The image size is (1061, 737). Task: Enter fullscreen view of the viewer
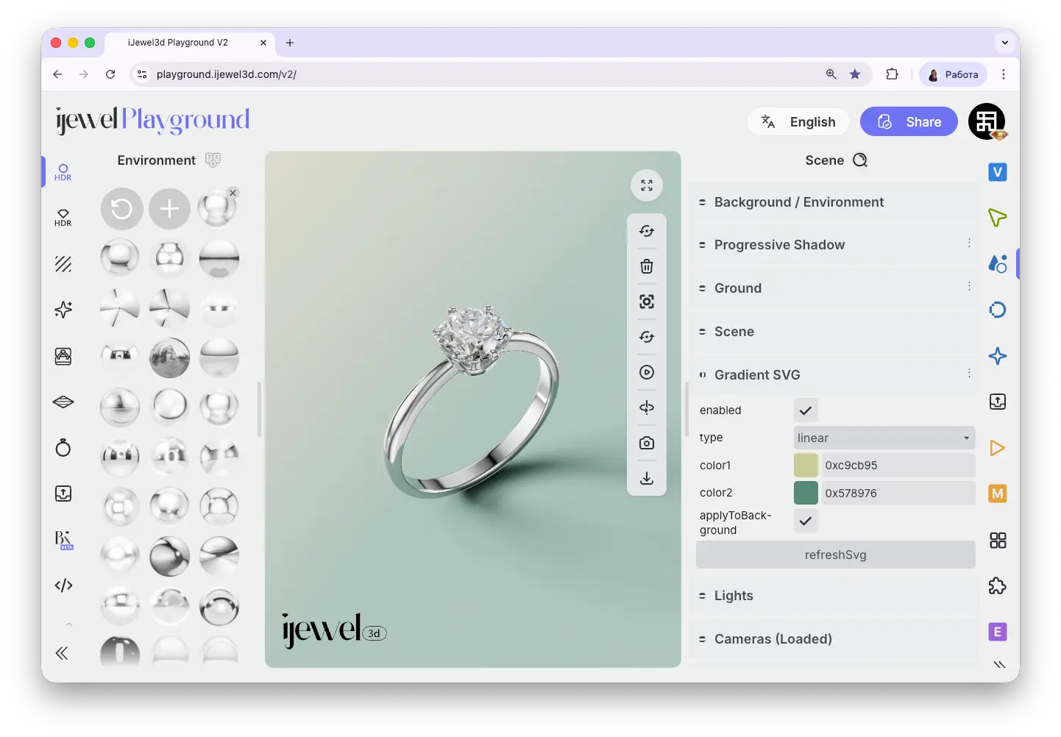click(x=647, y=185)
